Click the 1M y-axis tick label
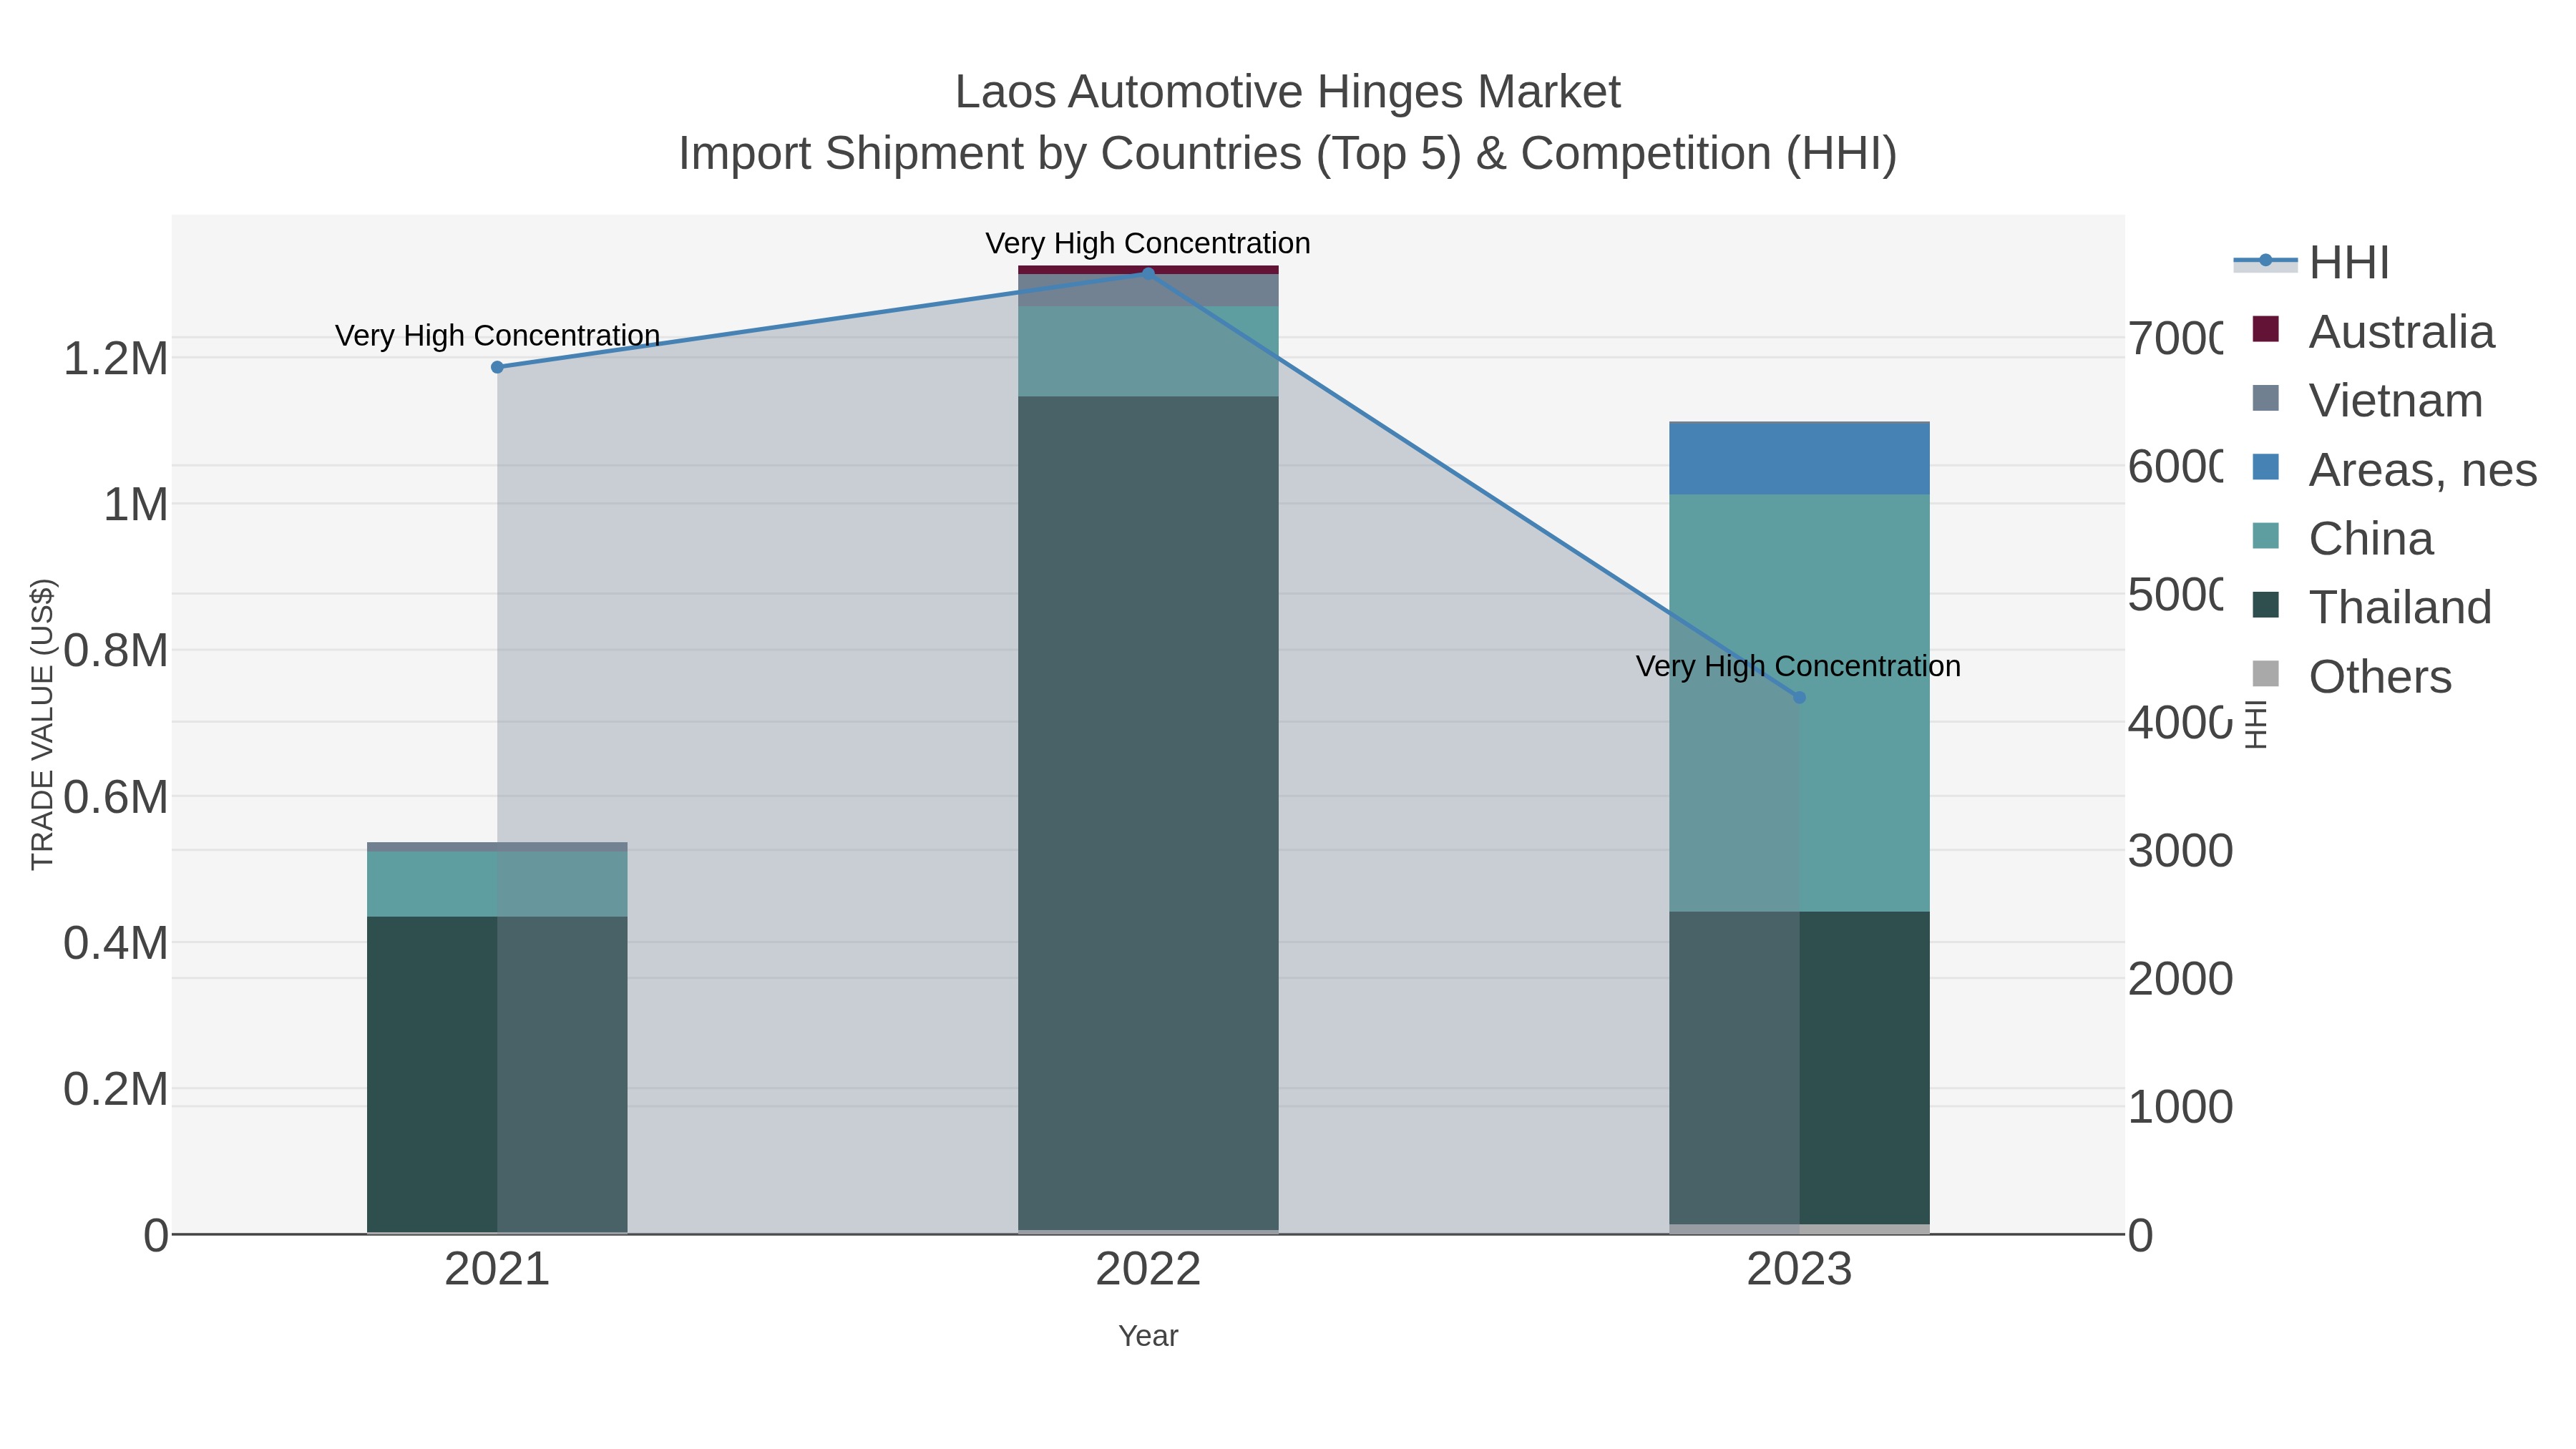Image resolution: width=2576 pixels, height=1449 pixels. coord(136,504)
